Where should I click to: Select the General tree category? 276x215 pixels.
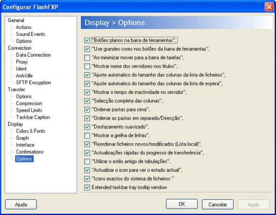[16, 20]
